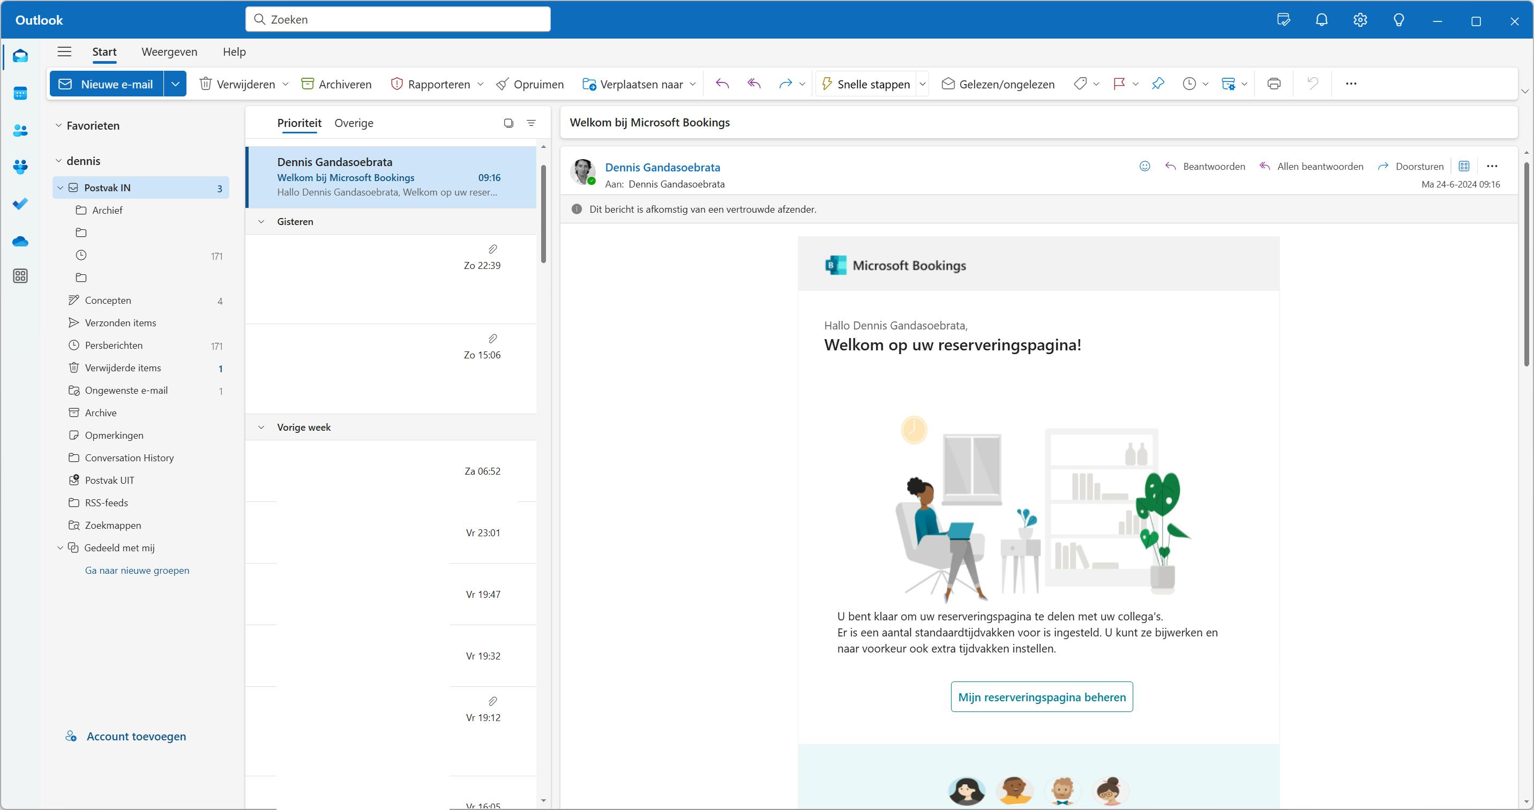Toggle select-all messages checkbox icon

508,123
